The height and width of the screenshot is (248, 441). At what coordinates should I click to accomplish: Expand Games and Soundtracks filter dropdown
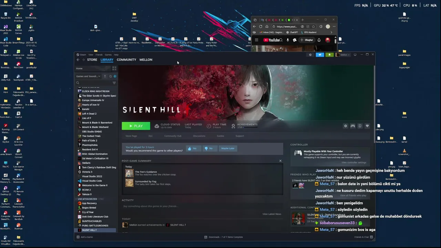pyautogui.click(x=88, y=76)
